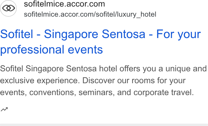Click the Accor interlocking-rings favicon
The width and height of the screenshot is (208, 126).
8,8
